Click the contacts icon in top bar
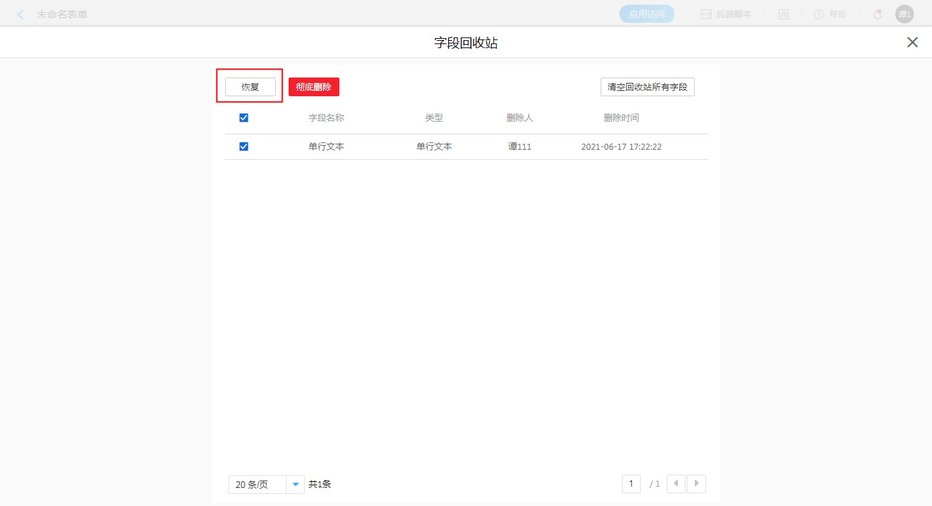Screen dimensions: 932x506 pyautogui.click(x=784, y=14)
